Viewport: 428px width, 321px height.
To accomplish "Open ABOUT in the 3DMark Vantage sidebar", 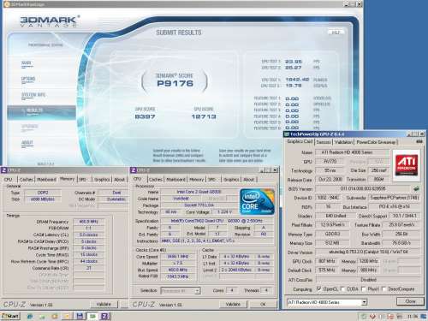I will point(27,143).
